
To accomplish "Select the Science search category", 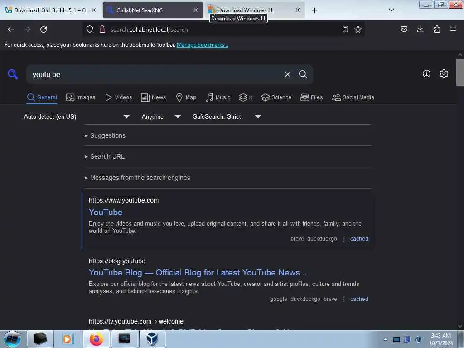I will 276,97.
